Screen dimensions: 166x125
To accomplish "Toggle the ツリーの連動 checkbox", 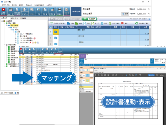I will pos(2,93).
